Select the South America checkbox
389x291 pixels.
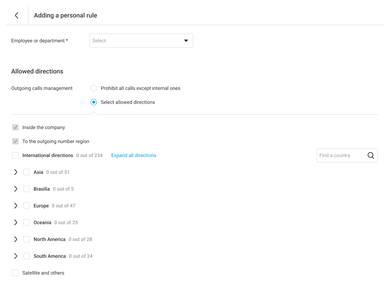click(x=27, y=256)
